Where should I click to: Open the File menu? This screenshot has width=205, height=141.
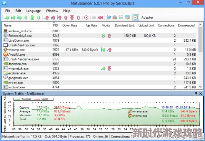[x=8, y=11]
